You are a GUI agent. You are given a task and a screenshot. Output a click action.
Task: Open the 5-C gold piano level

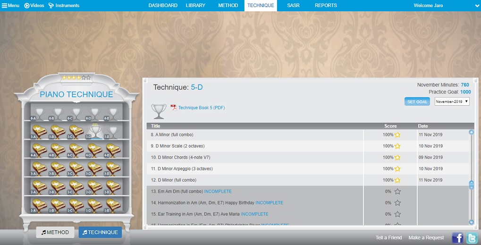pos(76,131)
